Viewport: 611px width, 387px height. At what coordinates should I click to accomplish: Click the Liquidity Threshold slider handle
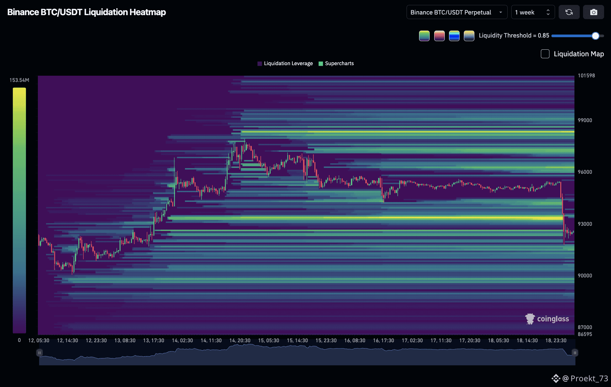pos(595,36)
